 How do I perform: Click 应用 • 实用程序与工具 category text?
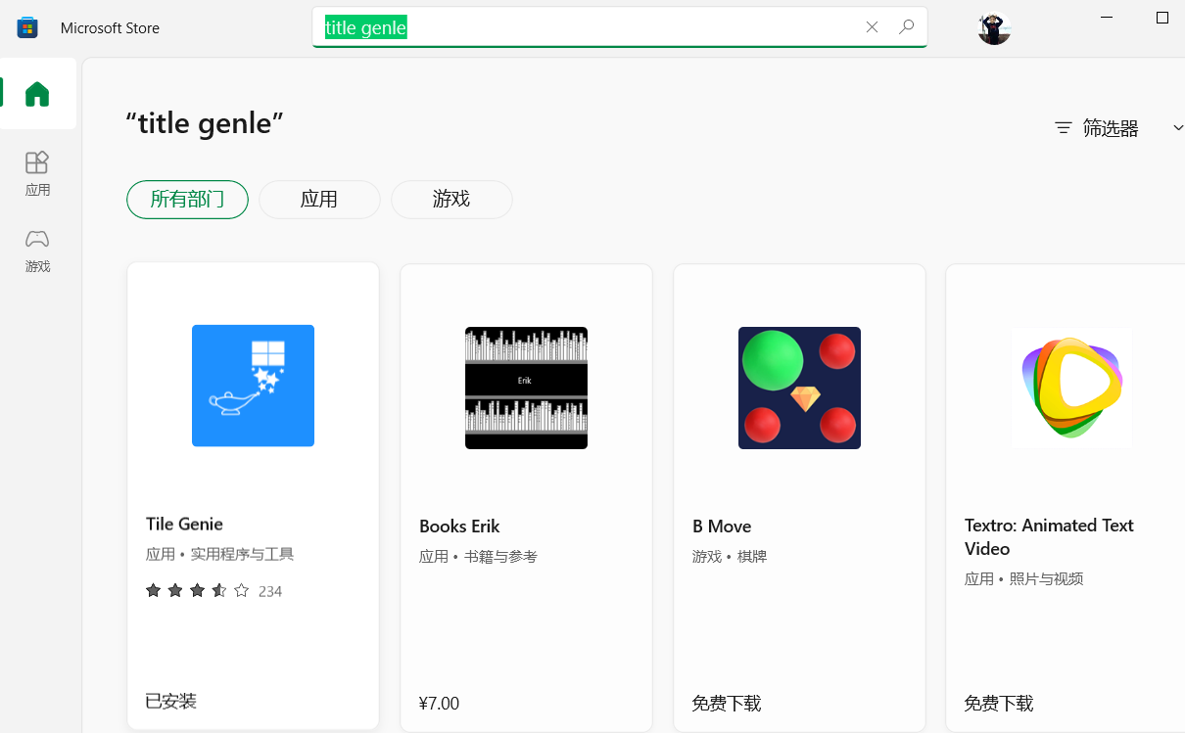click(220, 554)
